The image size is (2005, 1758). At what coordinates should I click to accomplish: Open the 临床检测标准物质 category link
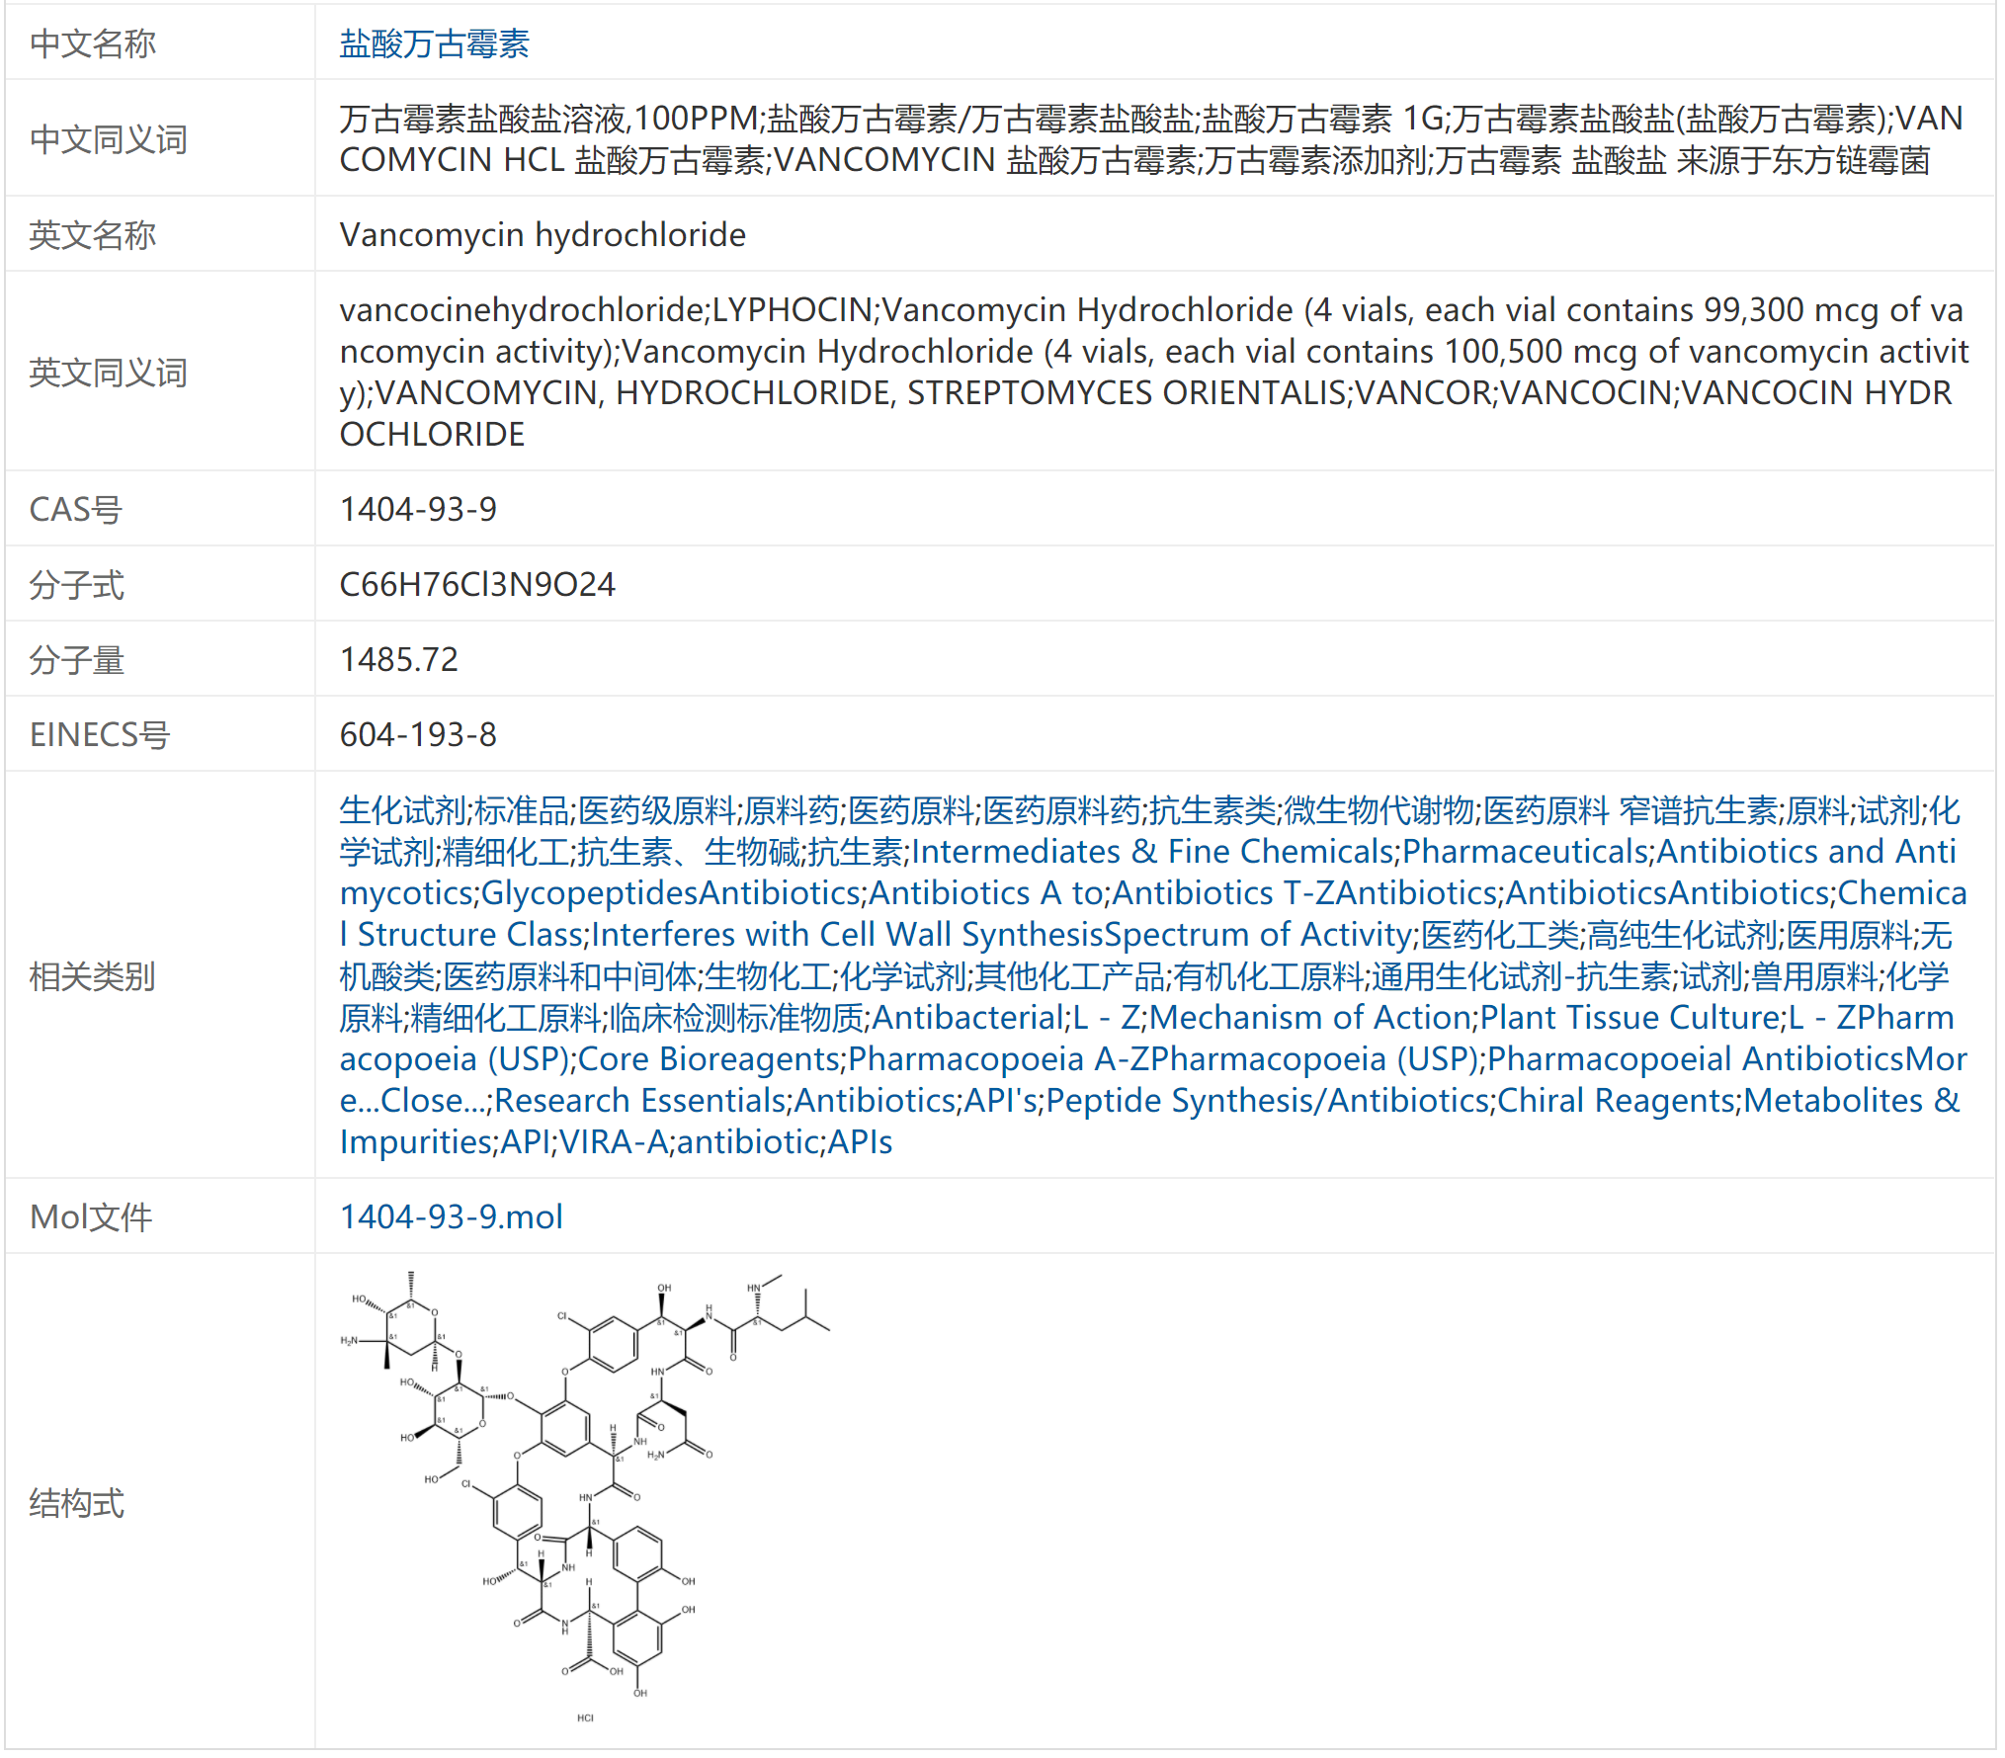pyautogui.click(x=736, y=1018)
